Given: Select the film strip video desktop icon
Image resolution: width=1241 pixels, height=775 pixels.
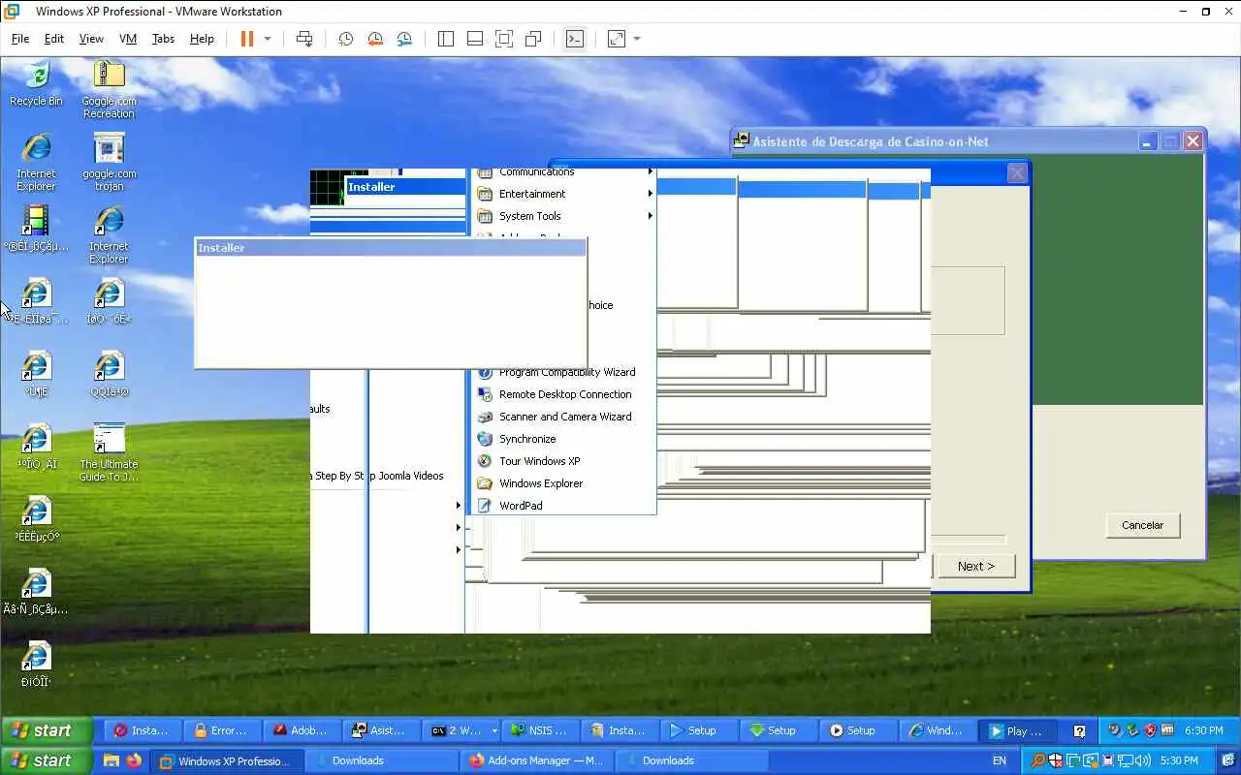Looking at the screenshot, I should [x=36, y=229].
